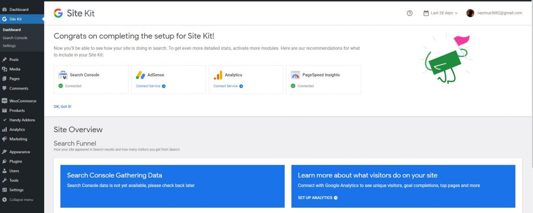Open the Last 28 days date dropdown
Viewport: 533px width, 213px height.
(440, 13)
